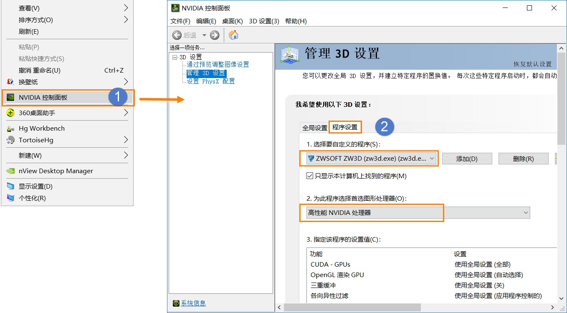Image resolution: width=567 pixels, height=313 pixels.
Task: Select the CUDA - GPUs setting row
Action: [432, 265]
